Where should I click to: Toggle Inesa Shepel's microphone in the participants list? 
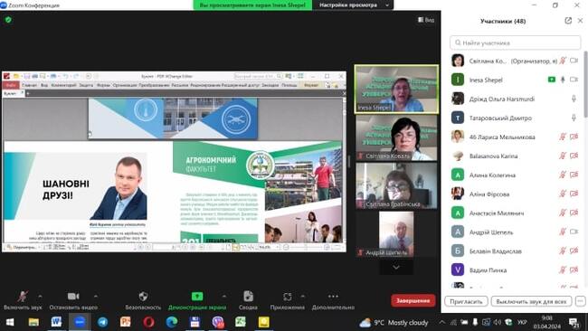[563, 80]
